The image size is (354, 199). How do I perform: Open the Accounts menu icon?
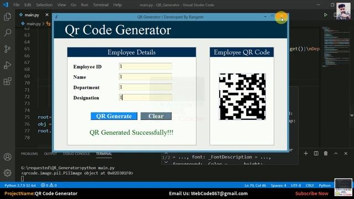[7, 157]
